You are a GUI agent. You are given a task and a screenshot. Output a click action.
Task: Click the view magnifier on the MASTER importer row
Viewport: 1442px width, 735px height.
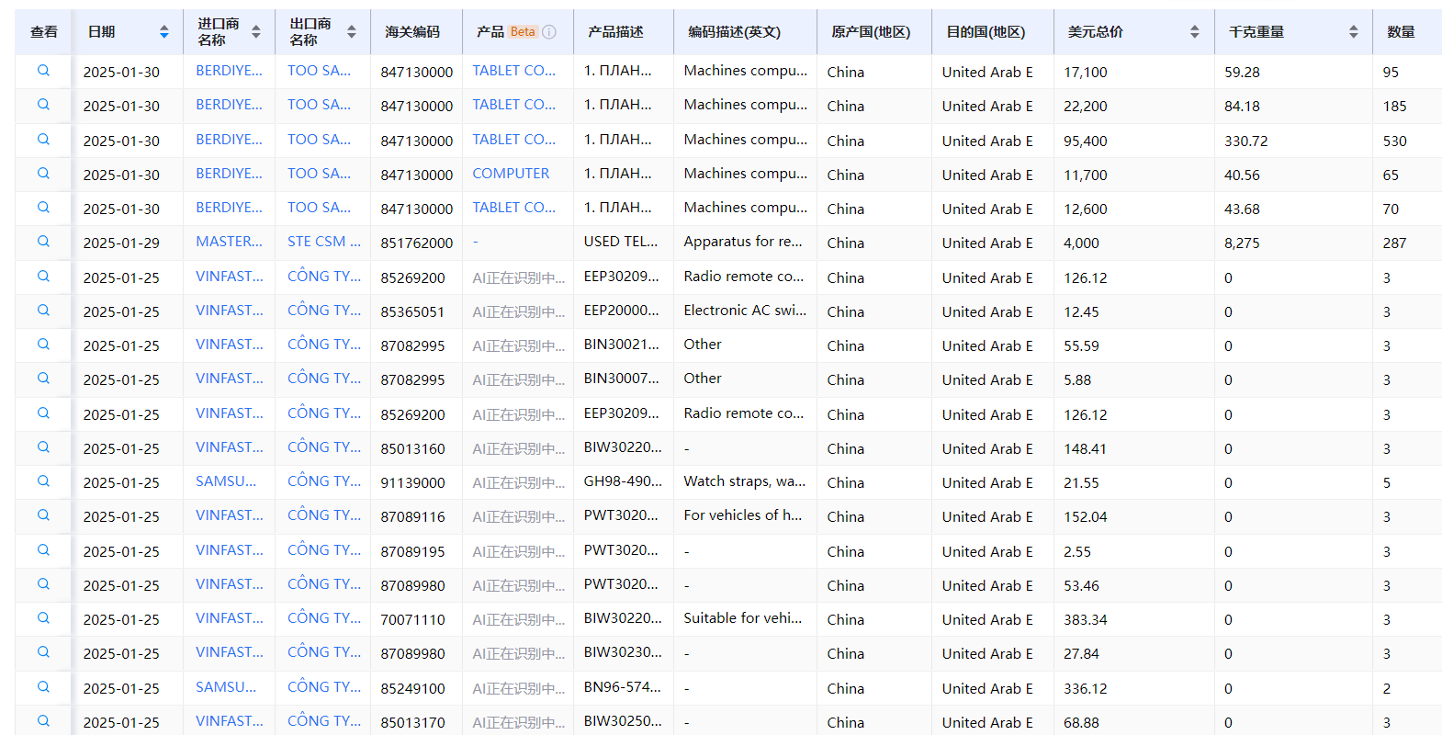[x=43, y=242]
